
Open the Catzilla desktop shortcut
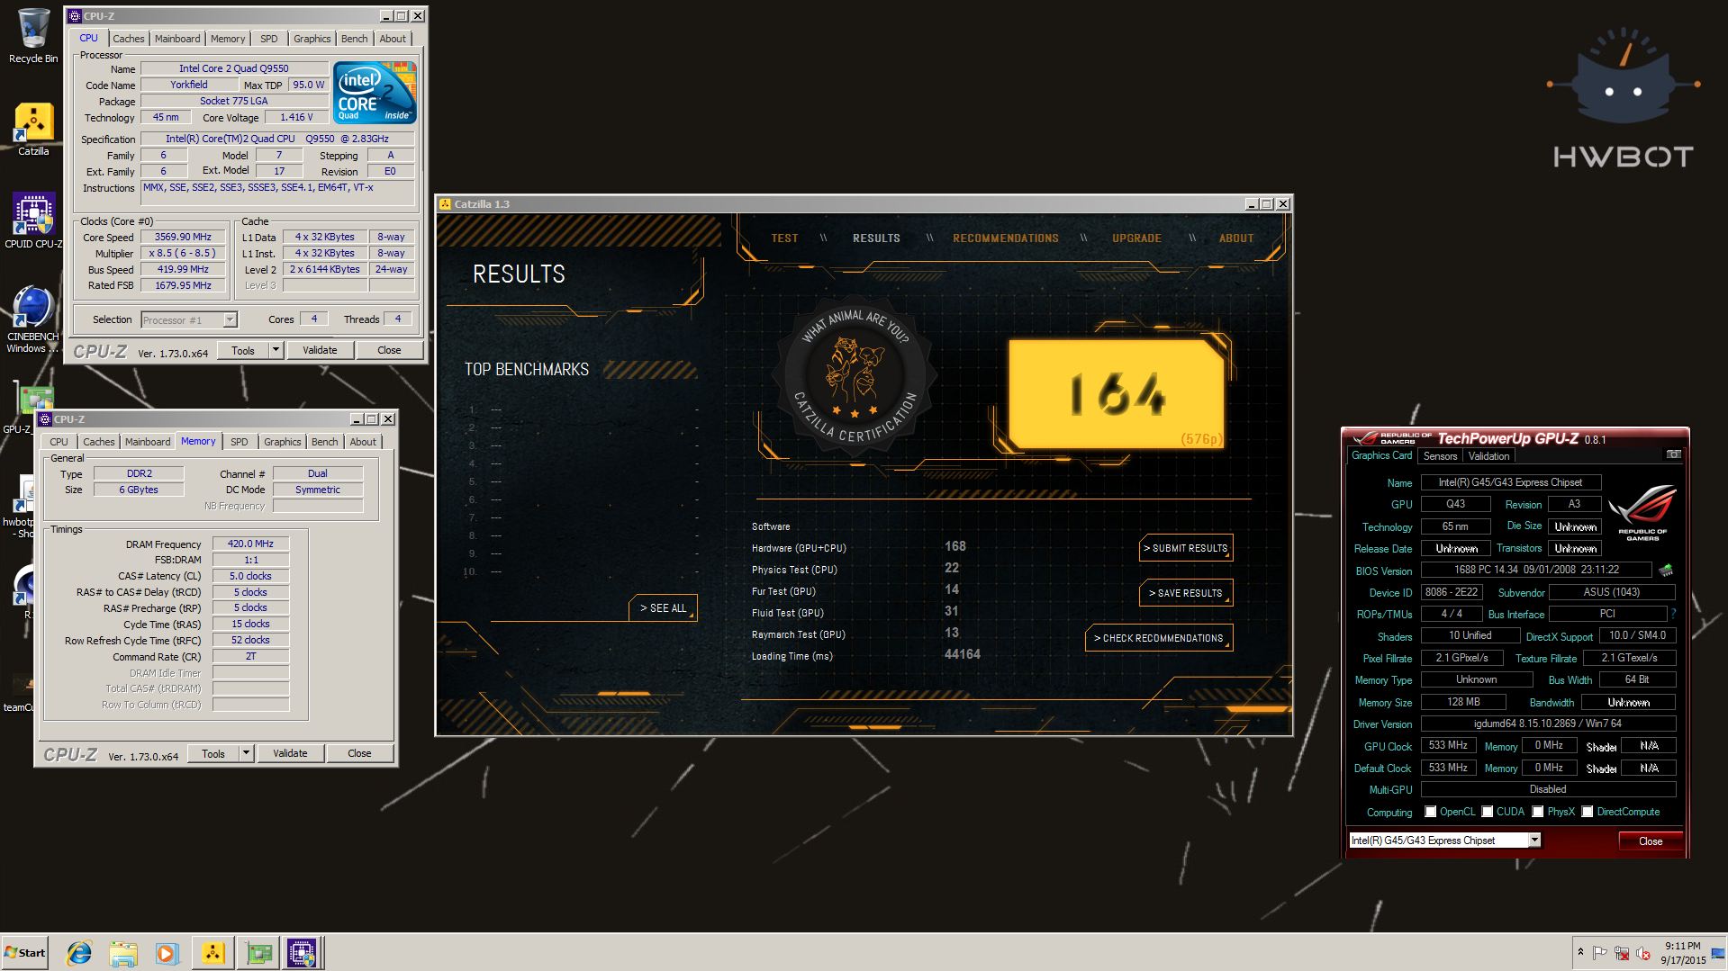click(33, 129)
